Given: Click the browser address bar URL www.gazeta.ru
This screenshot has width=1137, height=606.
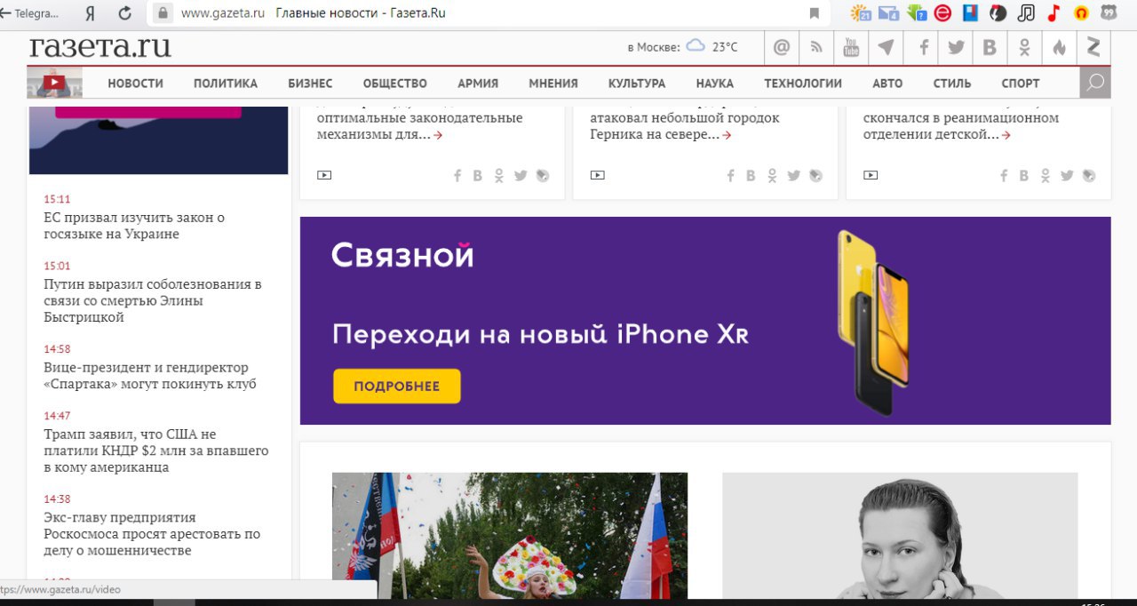Looking at the screenshot, I should pos(223,13).
